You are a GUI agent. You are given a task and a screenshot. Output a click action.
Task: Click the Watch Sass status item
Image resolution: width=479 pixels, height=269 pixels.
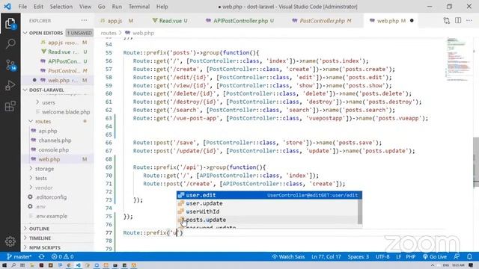pyautogui.click(x=288, y=257)
